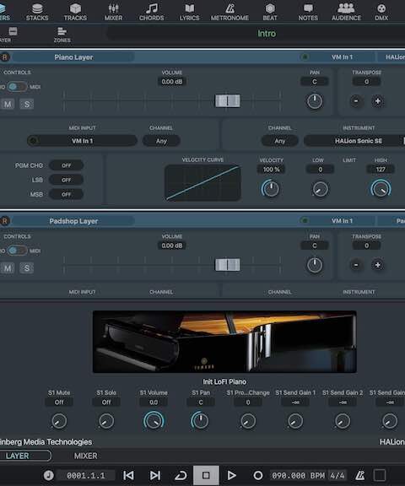Open the Stacks view
This screenshot has height=486, width=405.
(37, 12)
